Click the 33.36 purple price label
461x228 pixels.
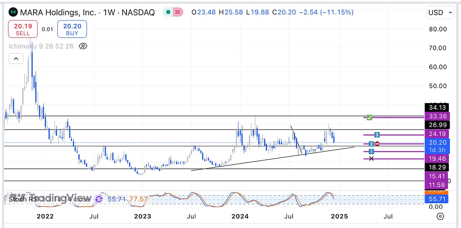coord(437,116)
